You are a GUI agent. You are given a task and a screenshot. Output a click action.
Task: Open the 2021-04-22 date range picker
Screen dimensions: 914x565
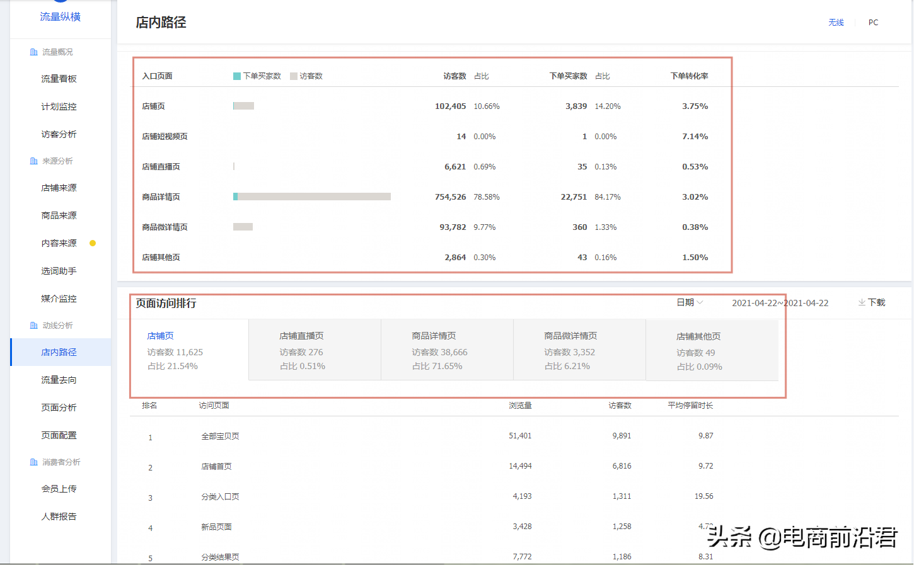pyautogui.click(x=780, y=303)
